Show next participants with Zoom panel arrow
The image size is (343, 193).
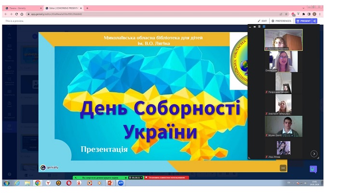pyautogui.click(x=314, y=153)
